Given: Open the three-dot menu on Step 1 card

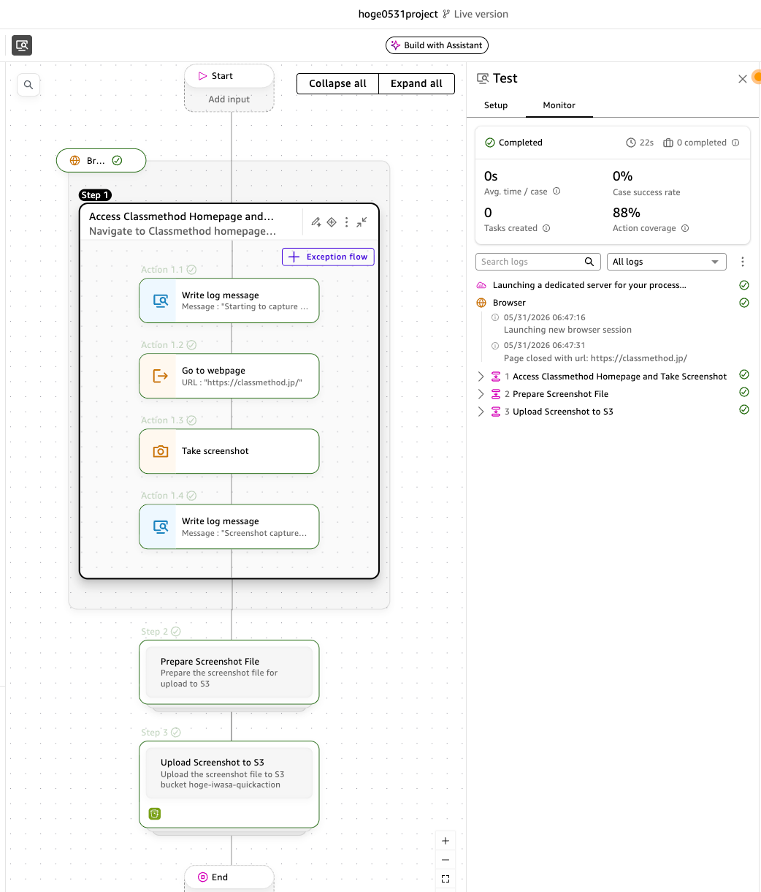Looking at the screenshot, I should click(346, 222).
